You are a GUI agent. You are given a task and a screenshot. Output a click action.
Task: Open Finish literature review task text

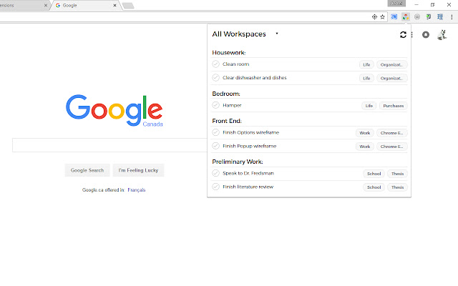[x=248, y=187]
